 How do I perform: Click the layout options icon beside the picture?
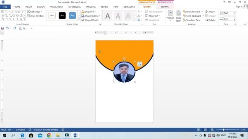(x=139, y=64)
